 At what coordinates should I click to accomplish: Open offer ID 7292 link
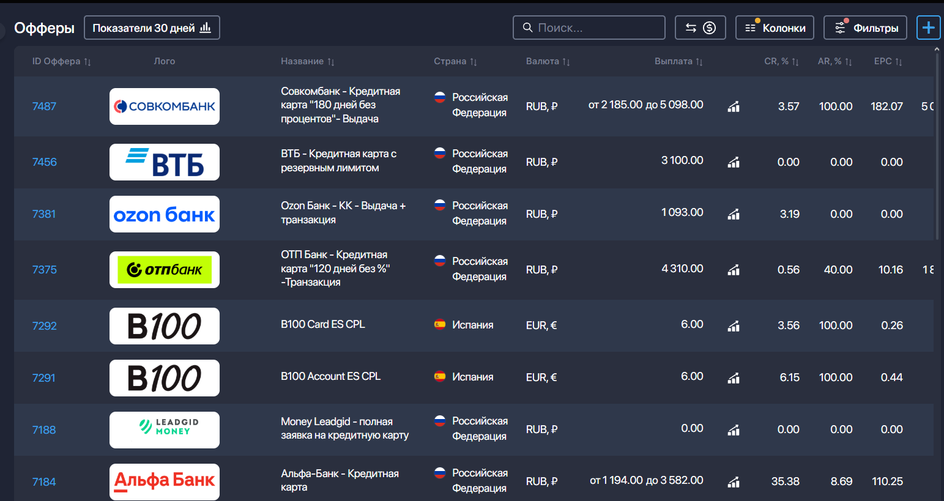pyautogui.click(x=44, y=326)
